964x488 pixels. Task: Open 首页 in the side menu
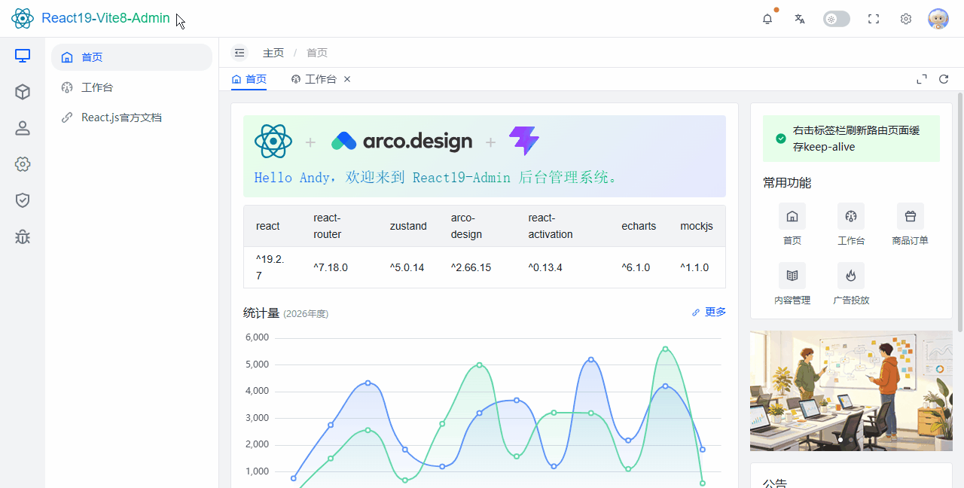(x=132, y=57)
